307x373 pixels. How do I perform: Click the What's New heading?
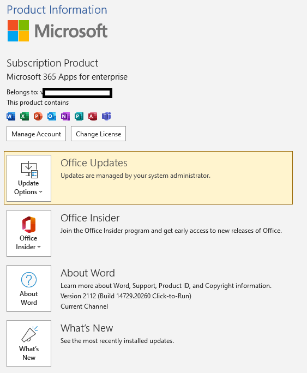click(x=87, y=328)
